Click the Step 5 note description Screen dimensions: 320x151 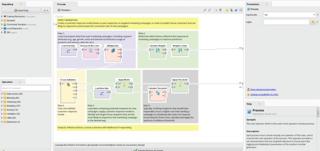tap(169, 114)
